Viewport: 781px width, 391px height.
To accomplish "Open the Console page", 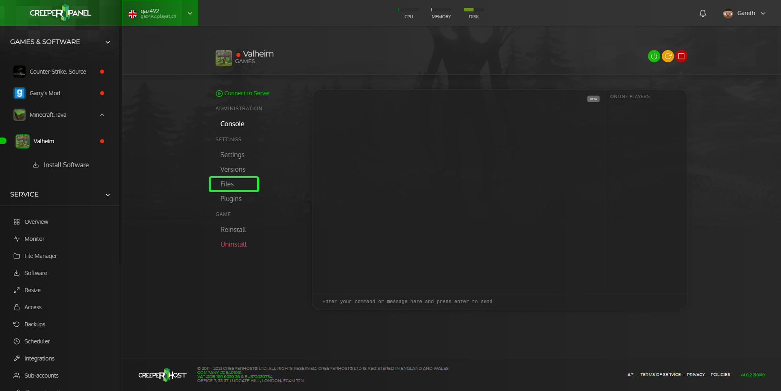I will [232, 124].
